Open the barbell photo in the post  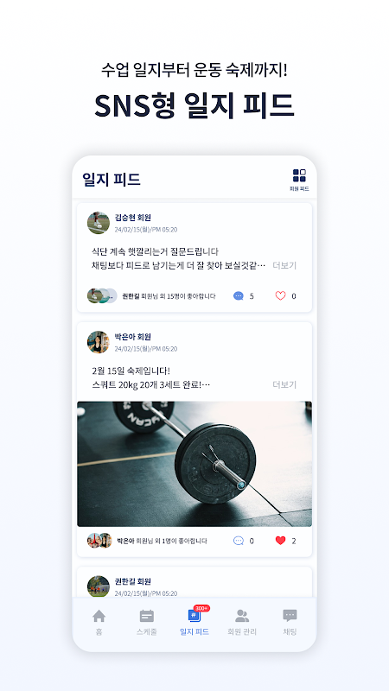pyautogui.click(x=194, y=464)
